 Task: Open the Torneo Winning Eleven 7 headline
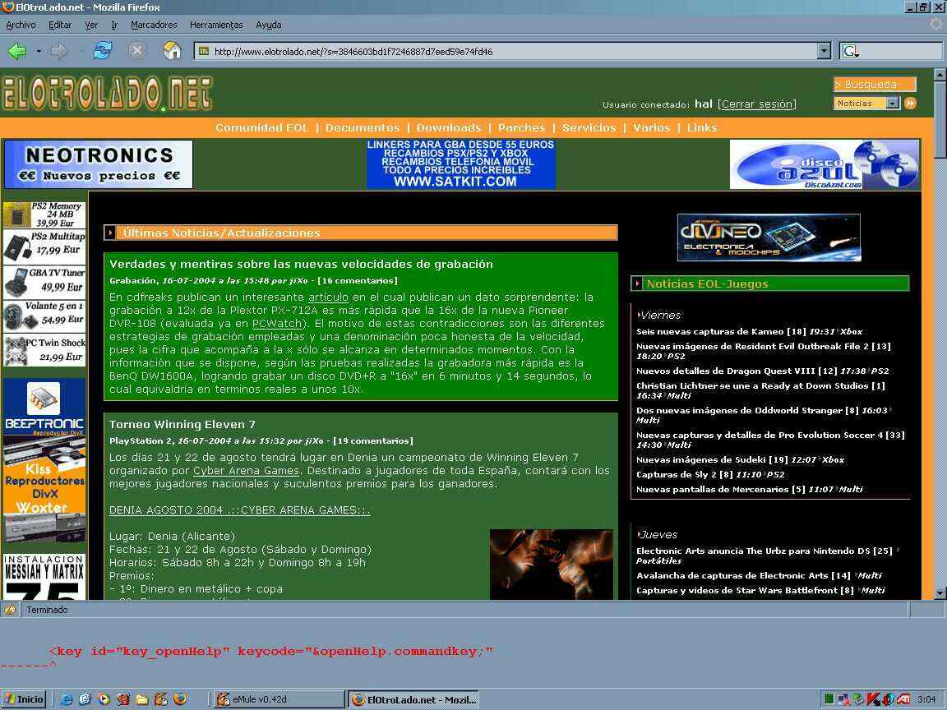182,424
